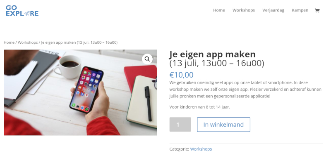331x165 pixels.
Task: Click the 13 juli date subtitle in heading
Action: tap(216, 63)
